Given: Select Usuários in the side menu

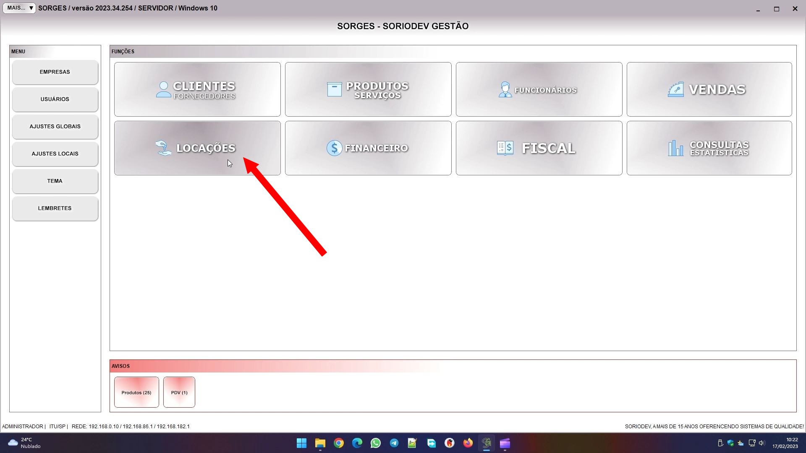Looking at the screenshot, I should coord(55,99).
